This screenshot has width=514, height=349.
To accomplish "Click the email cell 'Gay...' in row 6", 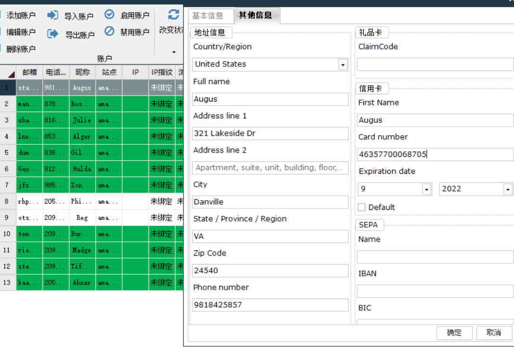I will 29,169.
